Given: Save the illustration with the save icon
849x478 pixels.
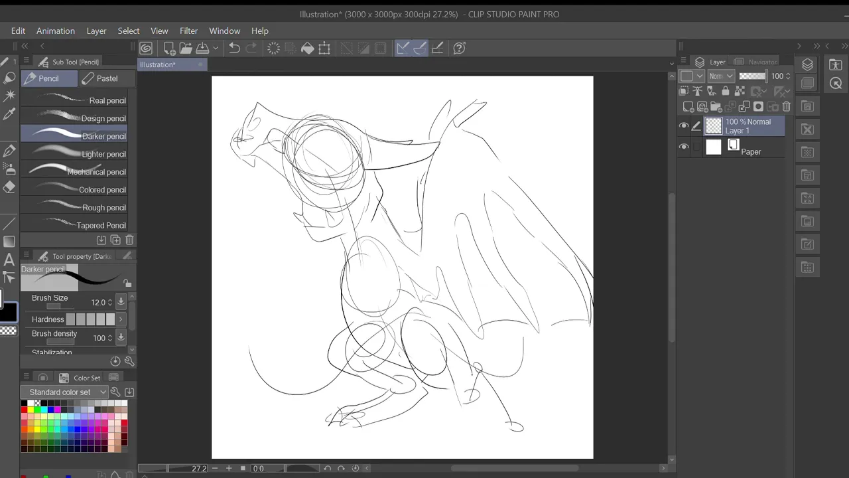Looking at the screenshot, I should point(202,48).
